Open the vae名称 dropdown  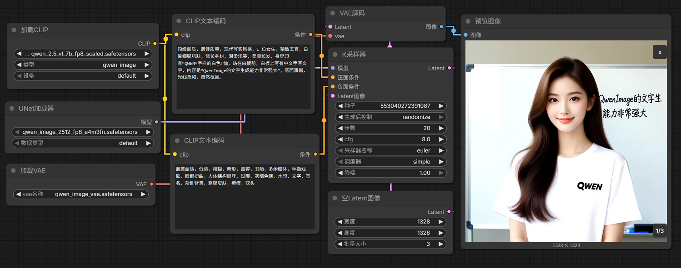[x=81, y=194]
